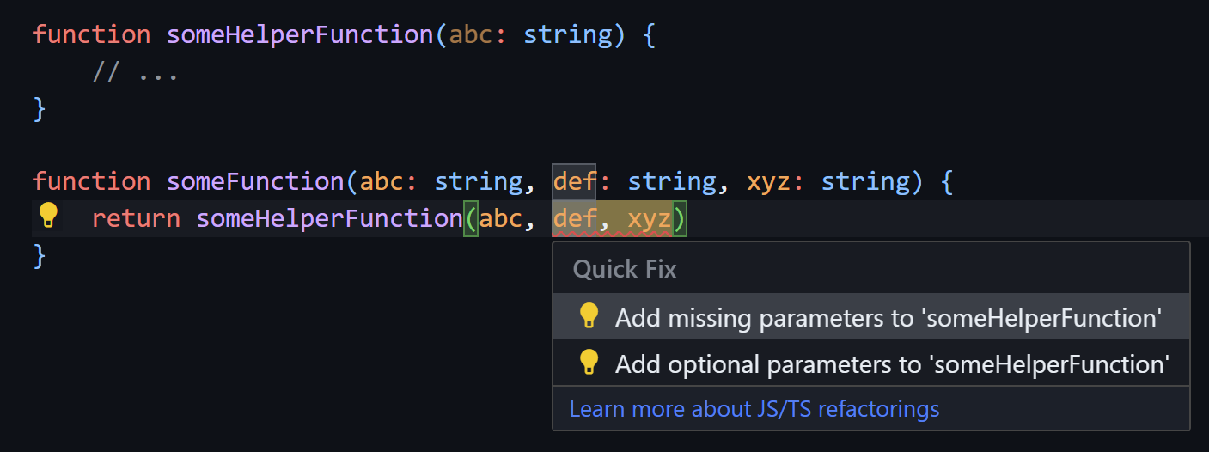Click the "return" keyword
This screenshot has height=452, width=1209.
[x=136, y=219]
